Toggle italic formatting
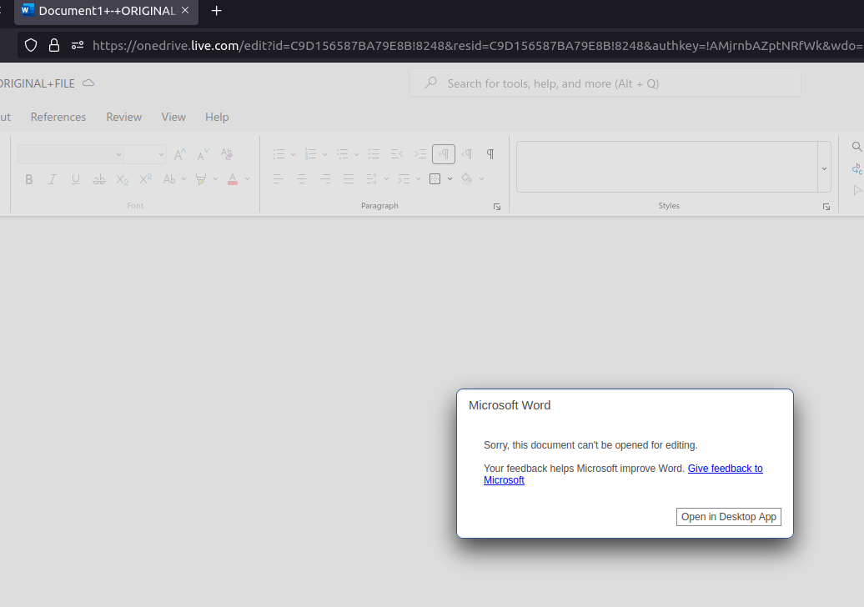This screenshot has height=607, width=864. point(53,179)
